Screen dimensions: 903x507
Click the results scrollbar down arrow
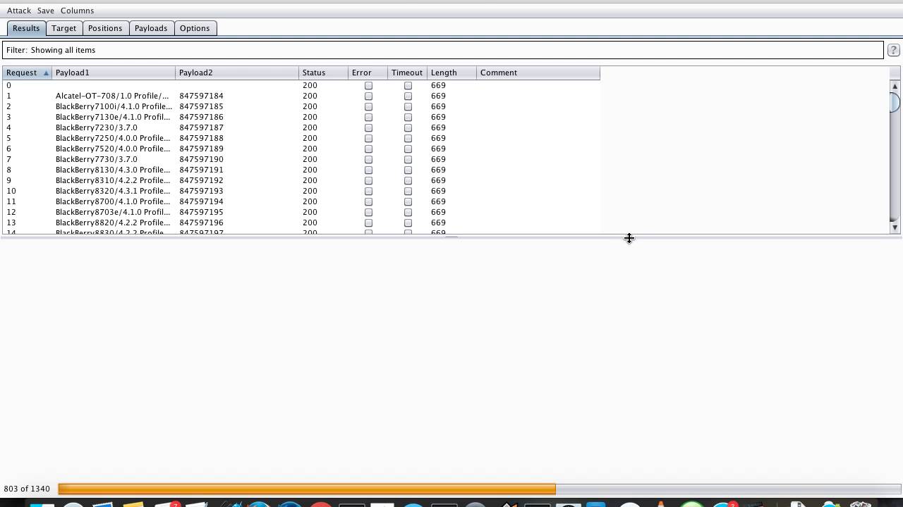(x=895, y=227)
